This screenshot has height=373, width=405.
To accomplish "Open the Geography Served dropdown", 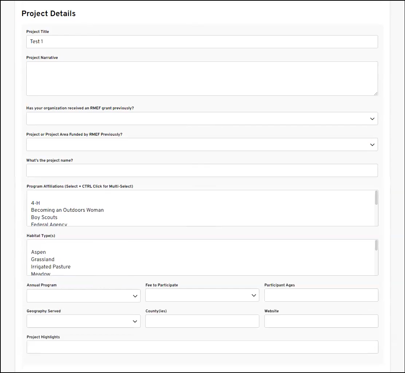I will pyautogui.click(x=83, y=321).
